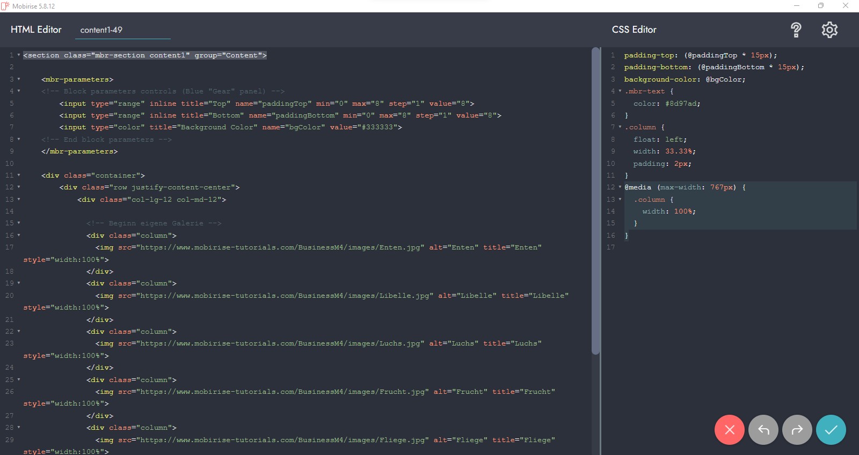Redo the edit with the forward arrow
The height and width of the screenshot is (455, 859).
[797, 430]
